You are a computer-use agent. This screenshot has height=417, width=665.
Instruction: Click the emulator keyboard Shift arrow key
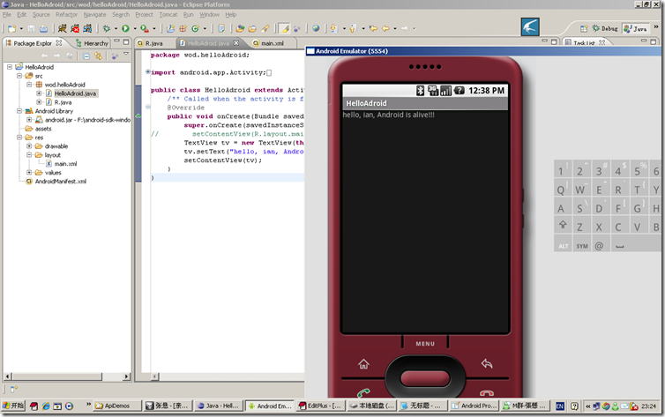(563, 225)
